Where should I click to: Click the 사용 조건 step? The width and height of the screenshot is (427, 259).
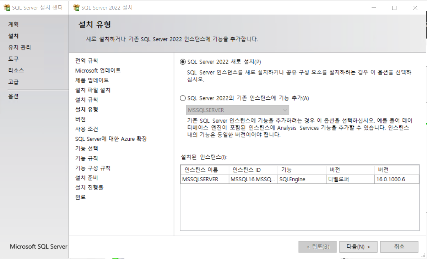coord(86,129)
